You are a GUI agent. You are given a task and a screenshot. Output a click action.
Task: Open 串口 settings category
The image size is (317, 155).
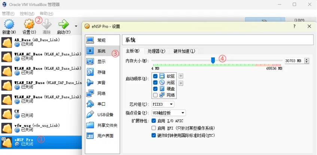click(102, 104)
